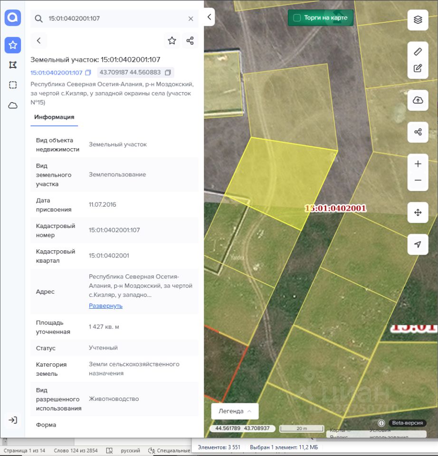
Task: Click the area value 1 427 кв. м
Action: 104,327
